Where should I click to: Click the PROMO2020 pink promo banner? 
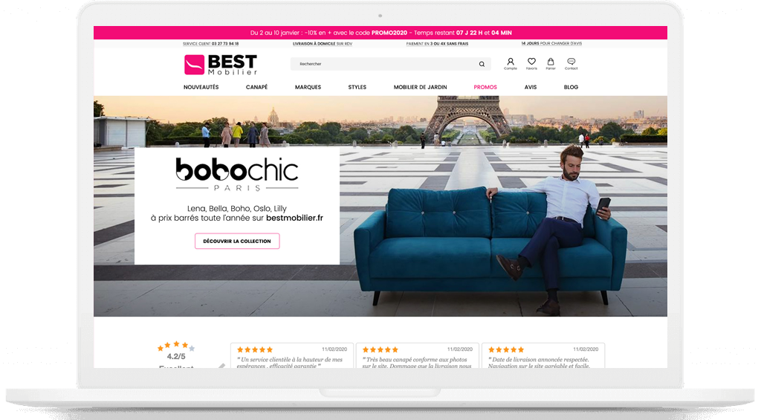[x=380, y=33]
